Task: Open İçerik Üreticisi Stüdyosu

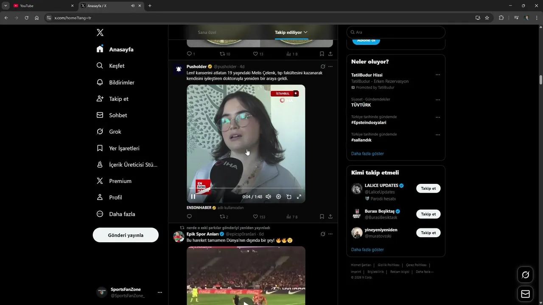Action: point(127,165)
